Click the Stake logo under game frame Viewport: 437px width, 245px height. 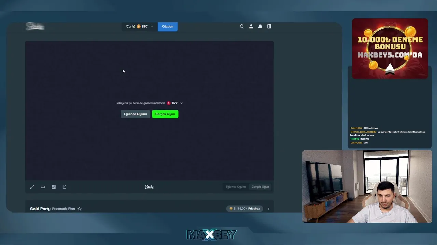[149, 187]
